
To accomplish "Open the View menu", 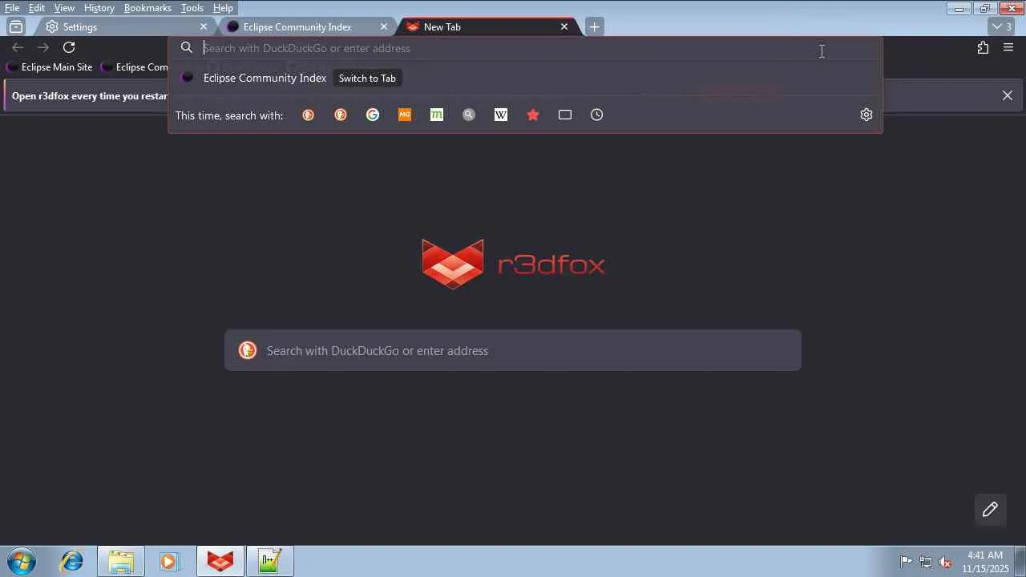I will [x=64, y=8].
